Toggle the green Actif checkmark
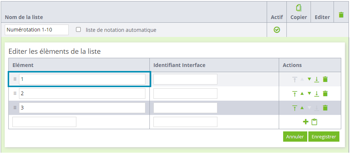The image size is (350, 153). (x=277, y=30)
